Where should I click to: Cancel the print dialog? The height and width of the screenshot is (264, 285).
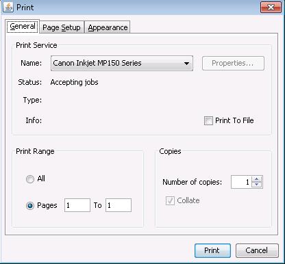click(257, 250)
